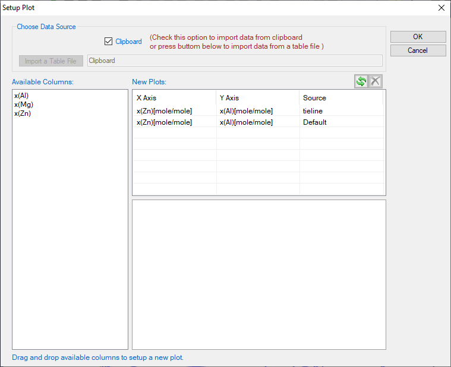Close the Setup Plot dialog window
The width and height of the screenshot is (451, 367).
(x=441, y=8)
